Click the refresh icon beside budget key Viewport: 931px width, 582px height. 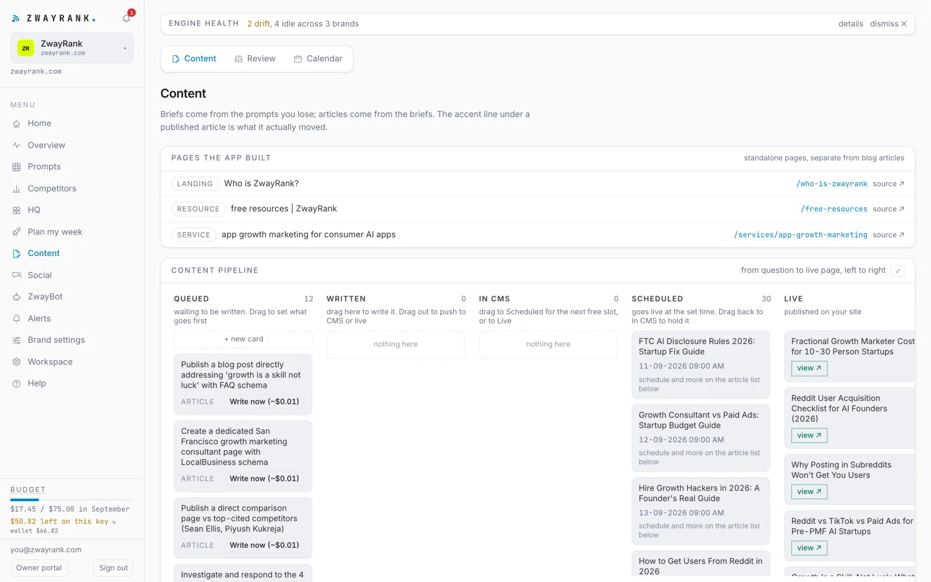click(x=114, y=522)
